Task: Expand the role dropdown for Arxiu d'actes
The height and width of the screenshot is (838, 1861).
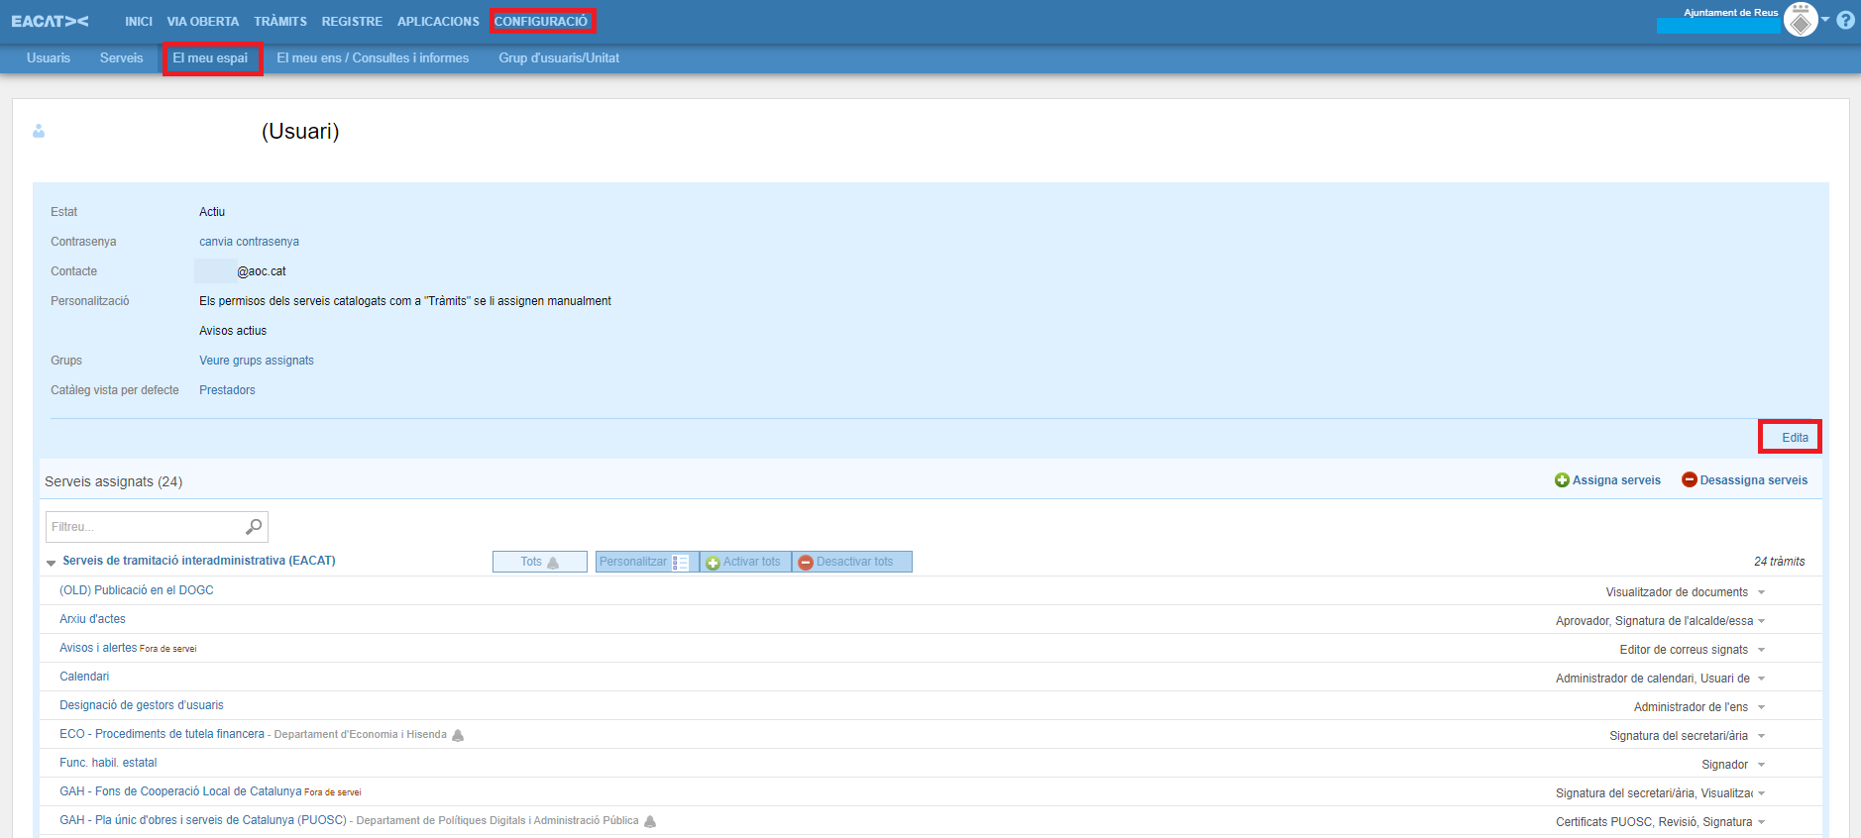Action: pyautogui.click(x=1761, y=621)
